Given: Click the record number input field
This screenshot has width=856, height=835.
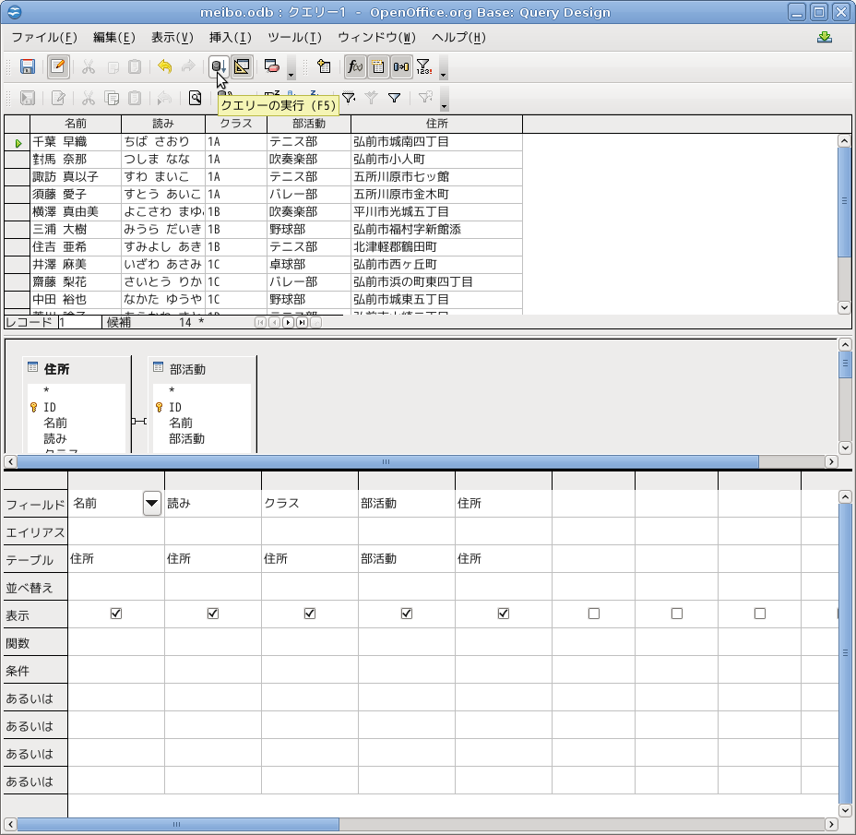Looking at the screenshot, I should point(79,322).
